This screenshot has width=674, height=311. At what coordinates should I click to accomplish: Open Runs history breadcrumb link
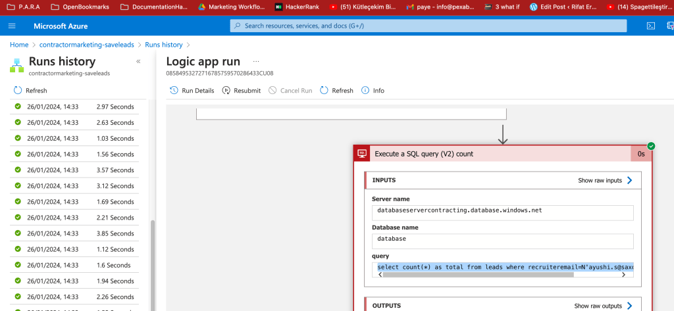point(164,45)
